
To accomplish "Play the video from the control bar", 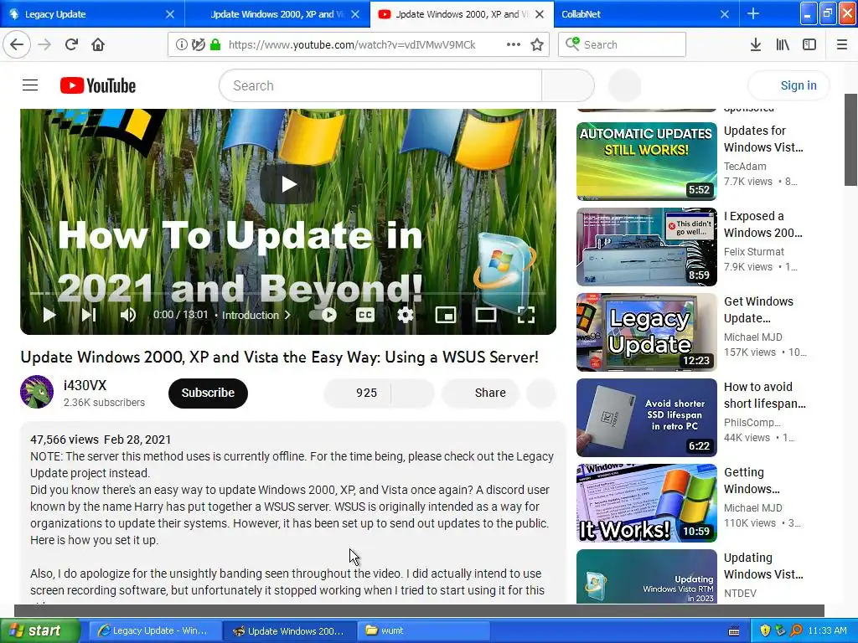I will point(49,315).
